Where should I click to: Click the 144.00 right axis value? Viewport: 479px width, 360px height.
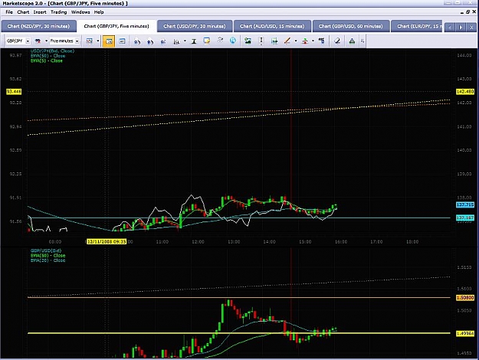[464, 55]
